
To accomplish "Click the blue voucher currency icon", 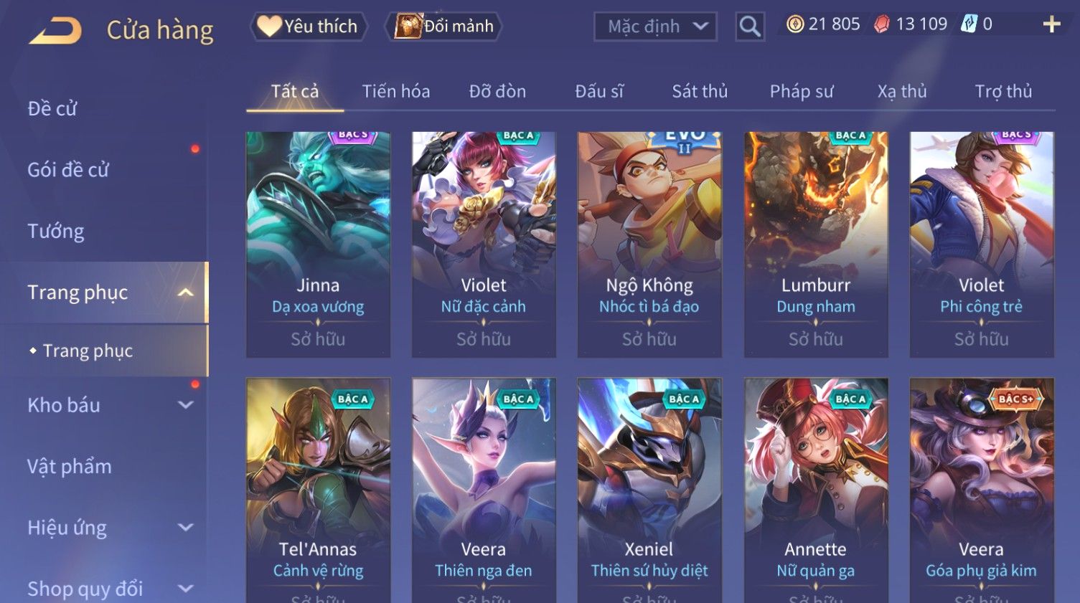I will coord(969,24).
